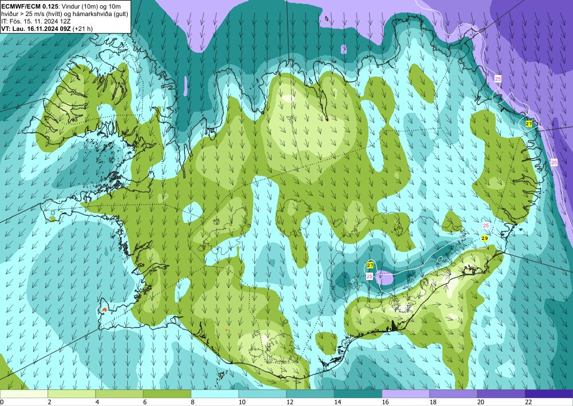Select the 10–12 m/s light teal legend swatch
Screen dimensions: 573x406
click(x=262, y=393)
